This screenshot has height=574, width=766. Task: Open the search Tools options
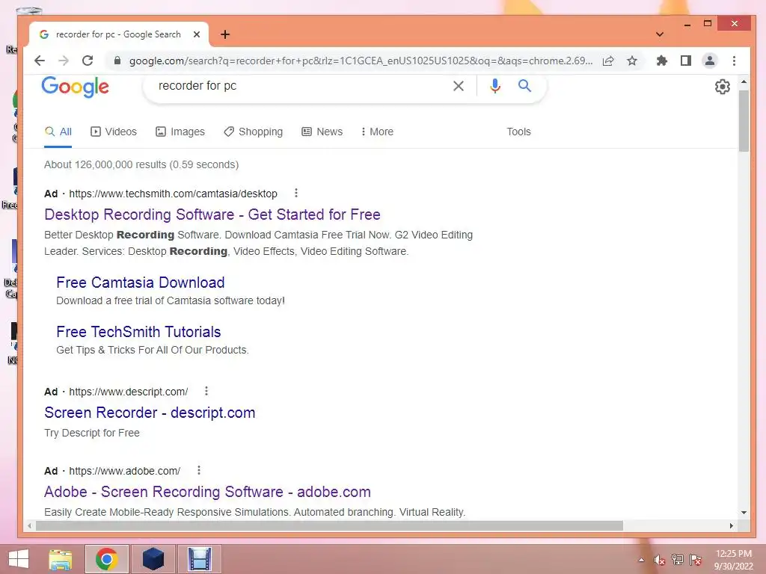click(518, 132)
